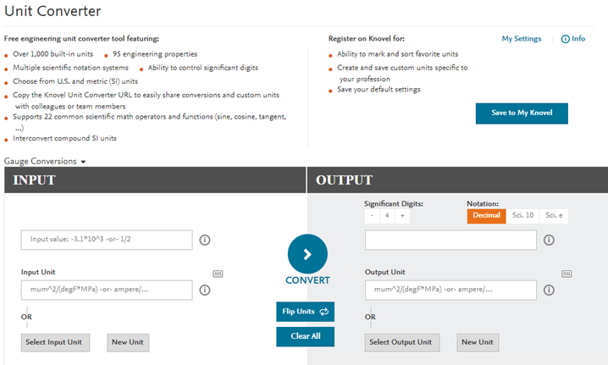Open the Info help link at top
The width and height of the screenshot is (608, 365).
(573, 39)
